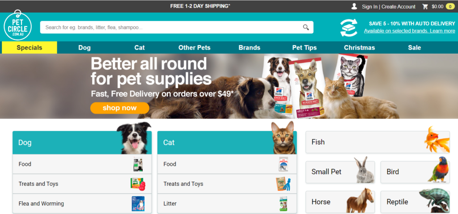Open the auto delivery Learn more link
This screenshot has height=214, width=458.
pos(442,31)
